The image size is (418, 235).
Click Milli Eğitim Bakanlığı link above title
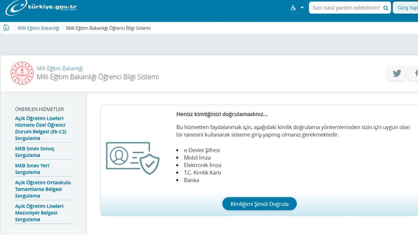click(59, 68)
